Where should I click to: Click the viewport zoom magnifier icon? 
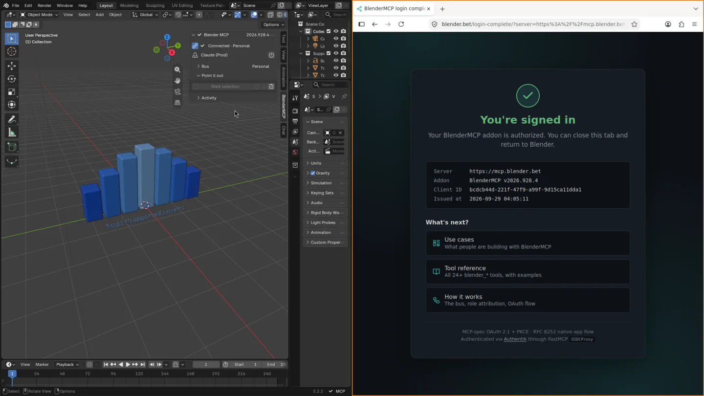tap(177, 70)
